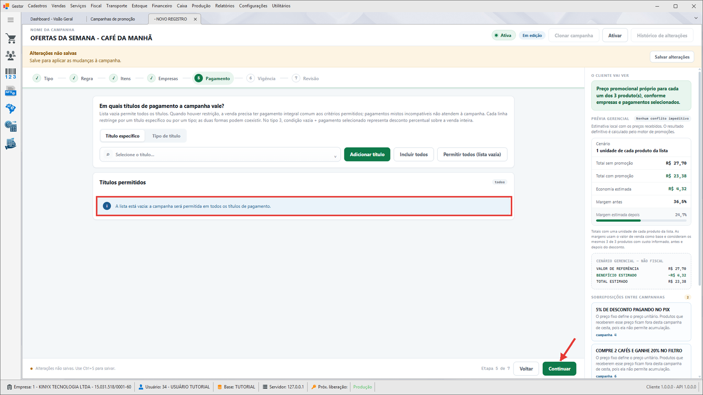The image size is (703, 395).
Task: Select the barcode 123 sidebar icon
Action: [11, 74]
